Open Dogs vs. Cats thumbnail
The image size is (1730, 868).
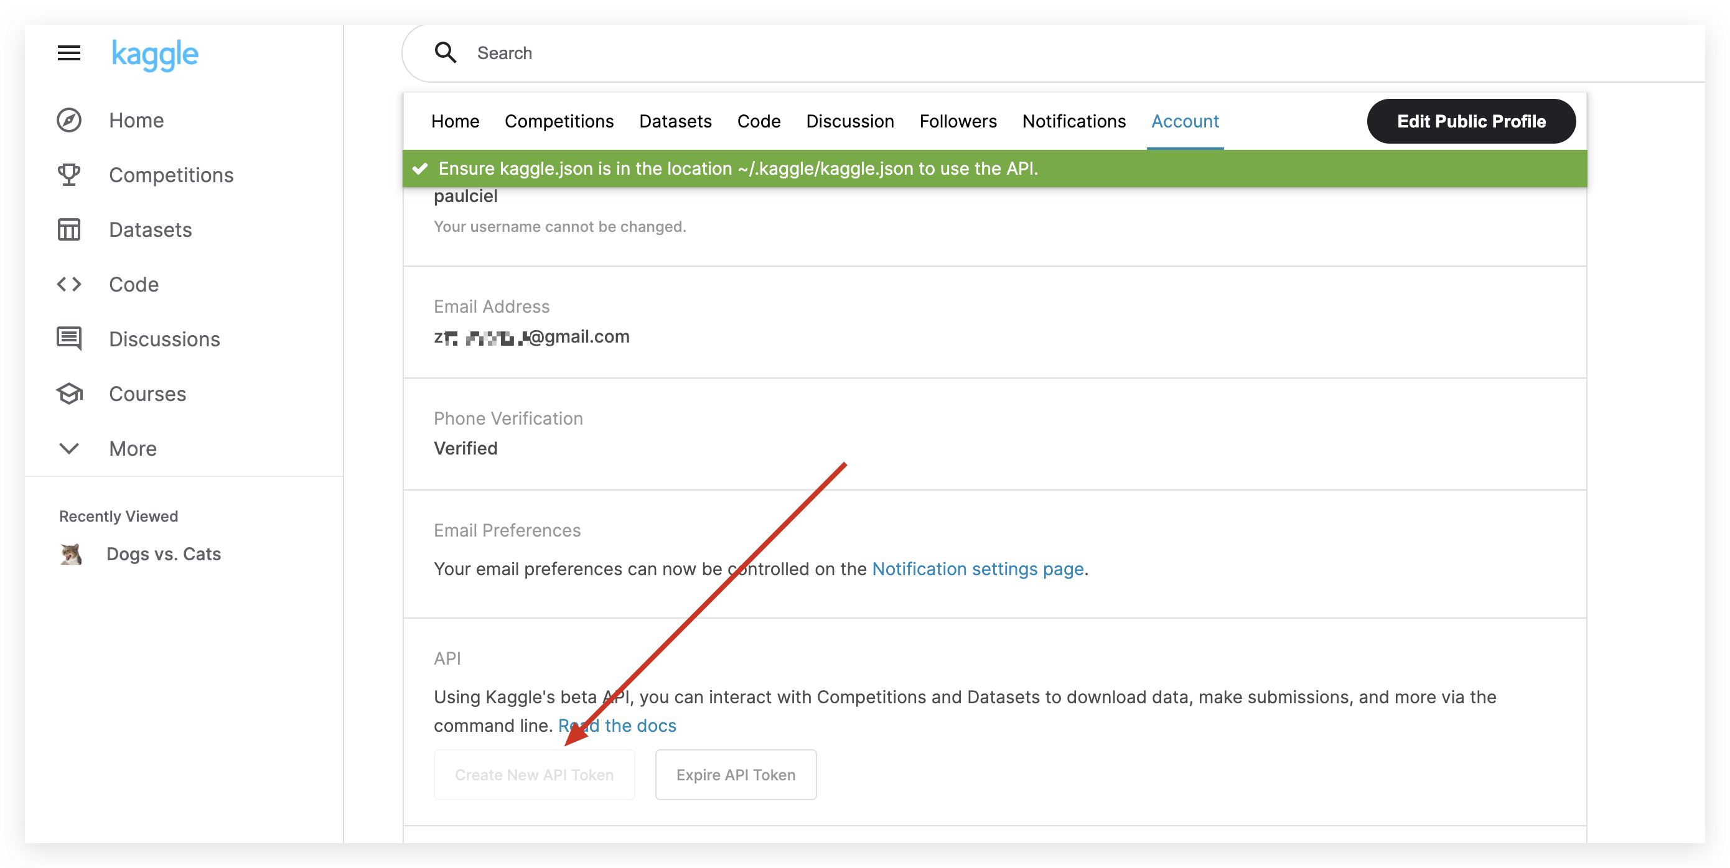pos(70,554)
